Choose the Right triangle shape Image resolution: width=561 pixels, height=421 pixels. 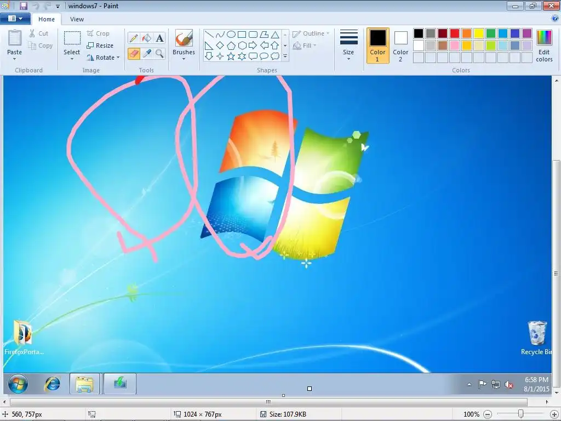(209, 45)
